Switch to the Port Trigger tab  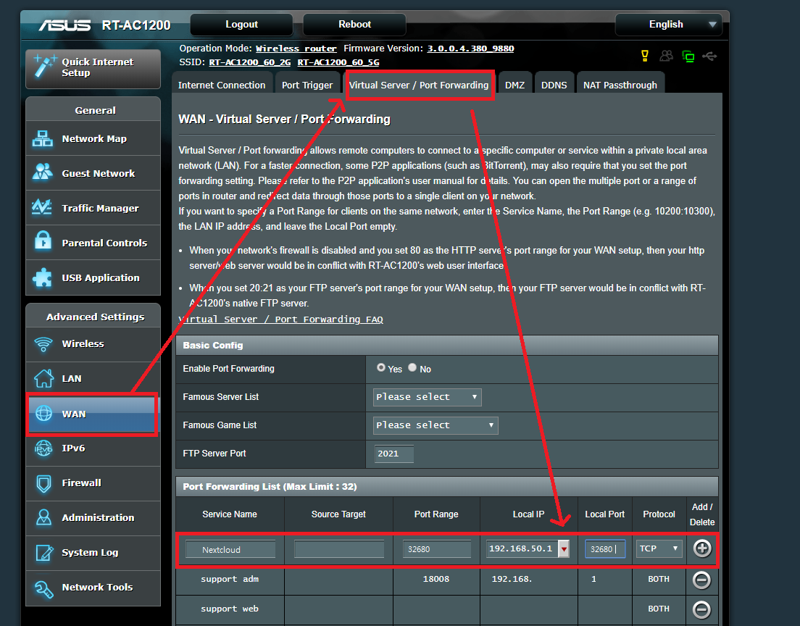coord(307,85)
